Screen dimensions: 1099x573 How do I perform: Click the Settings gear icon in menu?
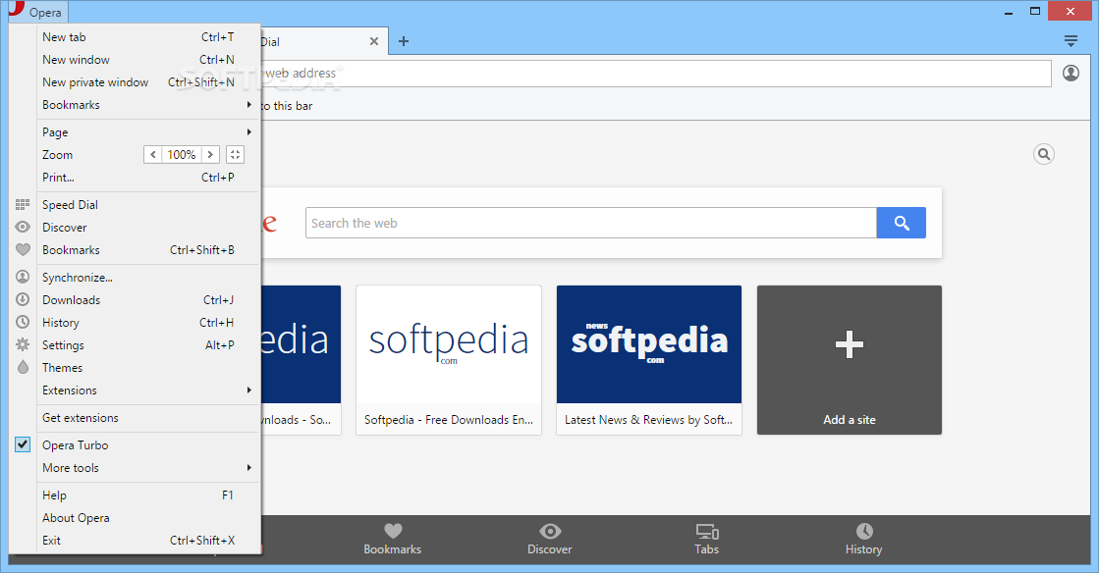23,344
